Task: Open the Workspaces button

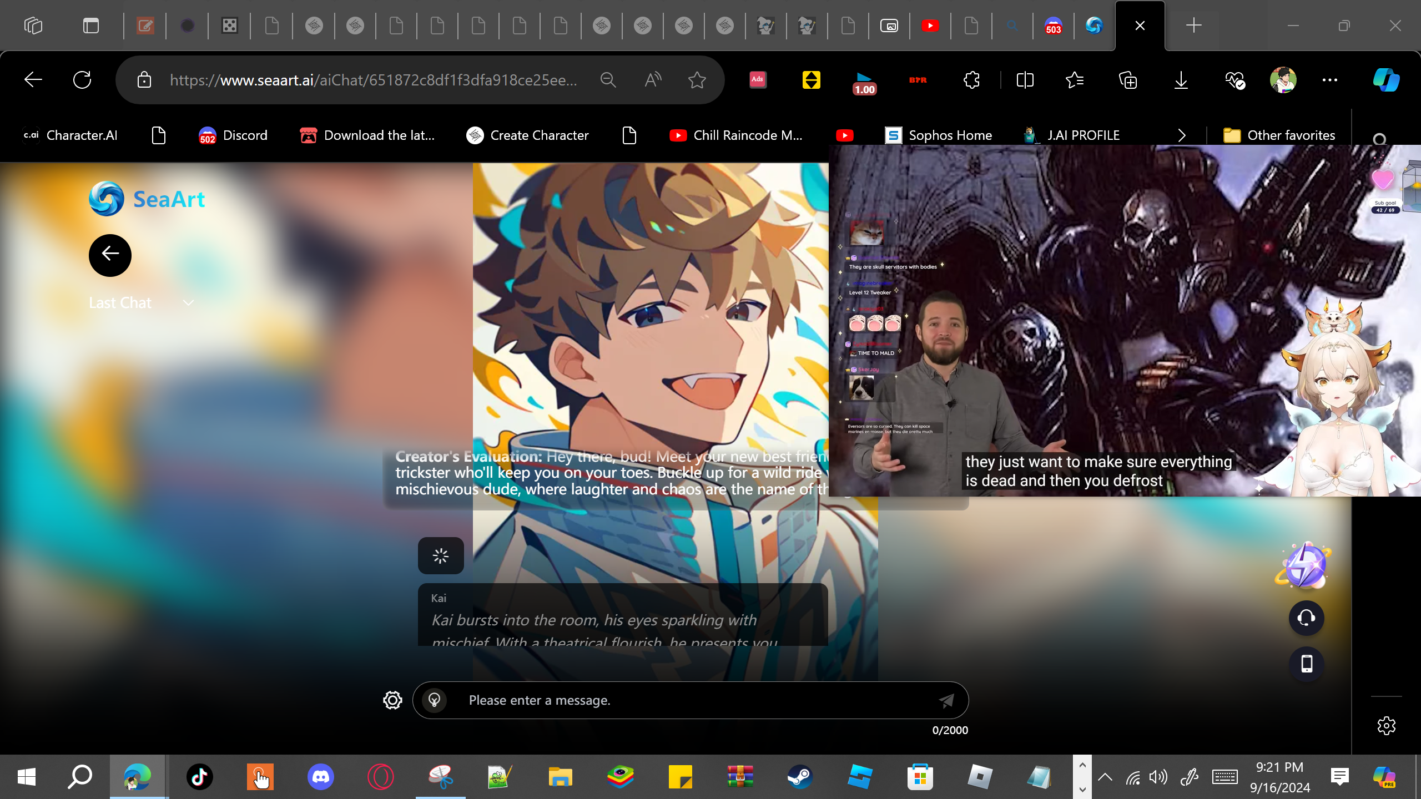Action: pyautogui.click(x=33, y=26)
